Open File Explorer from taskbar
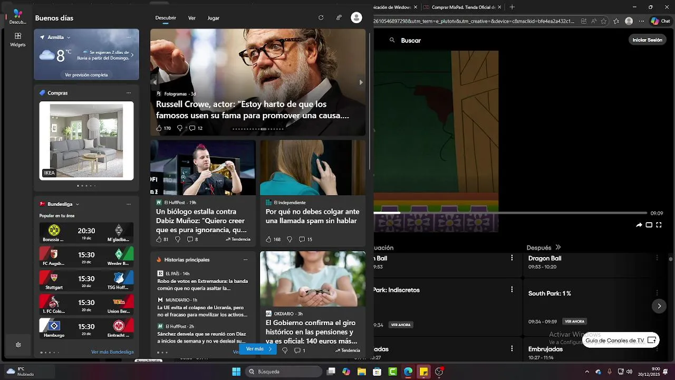The width and height of the screenshot is (675, 380). [361, 372]
